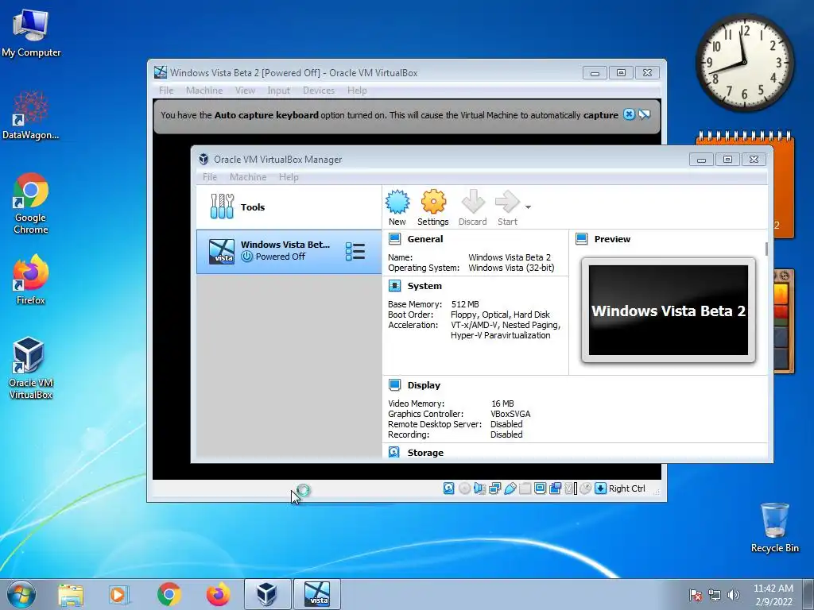Image resolution: width=814 pixels, height=610 pixels.
Task: Click the Action Center flag tray icon
Action: [696, 595]
